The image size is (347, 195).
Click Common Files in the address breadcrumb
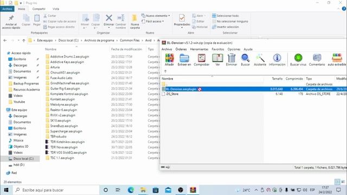130,40
